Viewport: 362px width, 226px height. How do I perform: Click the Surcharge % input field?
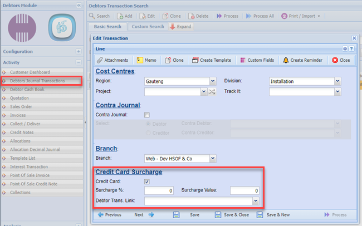[159, 190]
